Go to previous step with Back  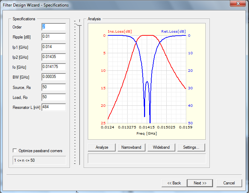tap(174, 183)
